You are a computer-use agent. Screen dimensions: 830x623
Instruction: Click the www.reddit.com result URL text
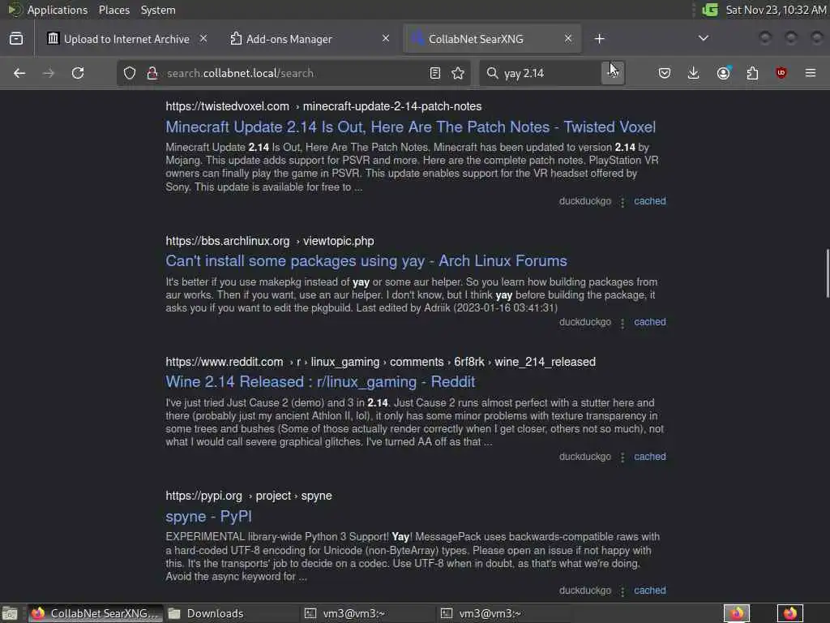tap(381, 362)
